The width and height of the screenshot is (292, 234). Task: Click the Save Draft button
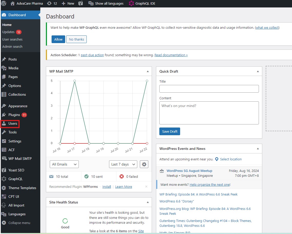[170, 131]
